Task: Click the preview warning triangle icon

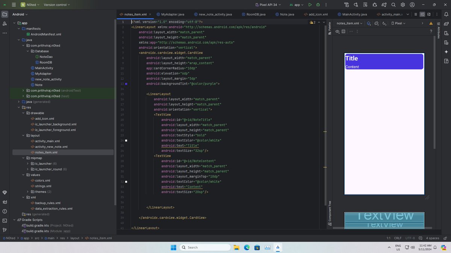Action: click(430, 23)
